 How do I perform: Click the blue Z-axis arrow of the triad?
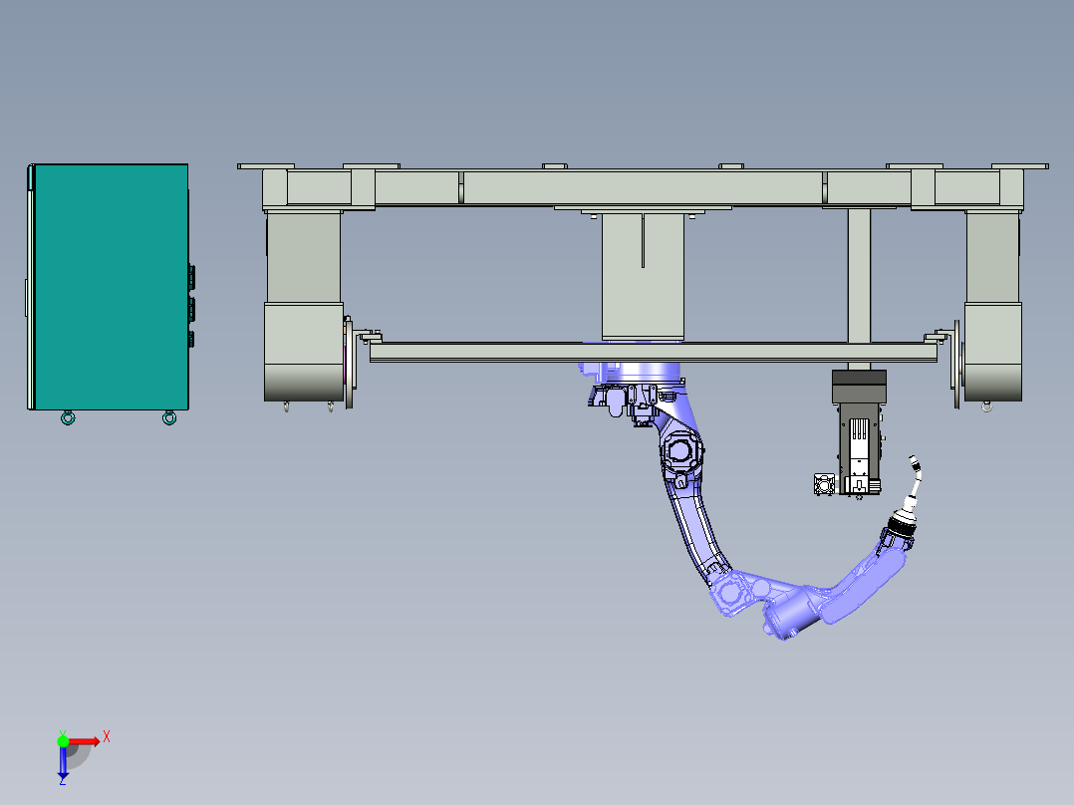63,763
